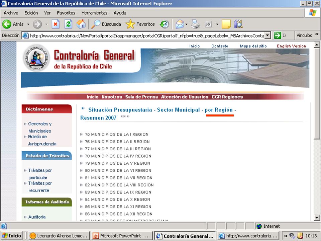321x241 pixels.
Task: Click the page scrollbar up arrow
Action: [317, 45]
